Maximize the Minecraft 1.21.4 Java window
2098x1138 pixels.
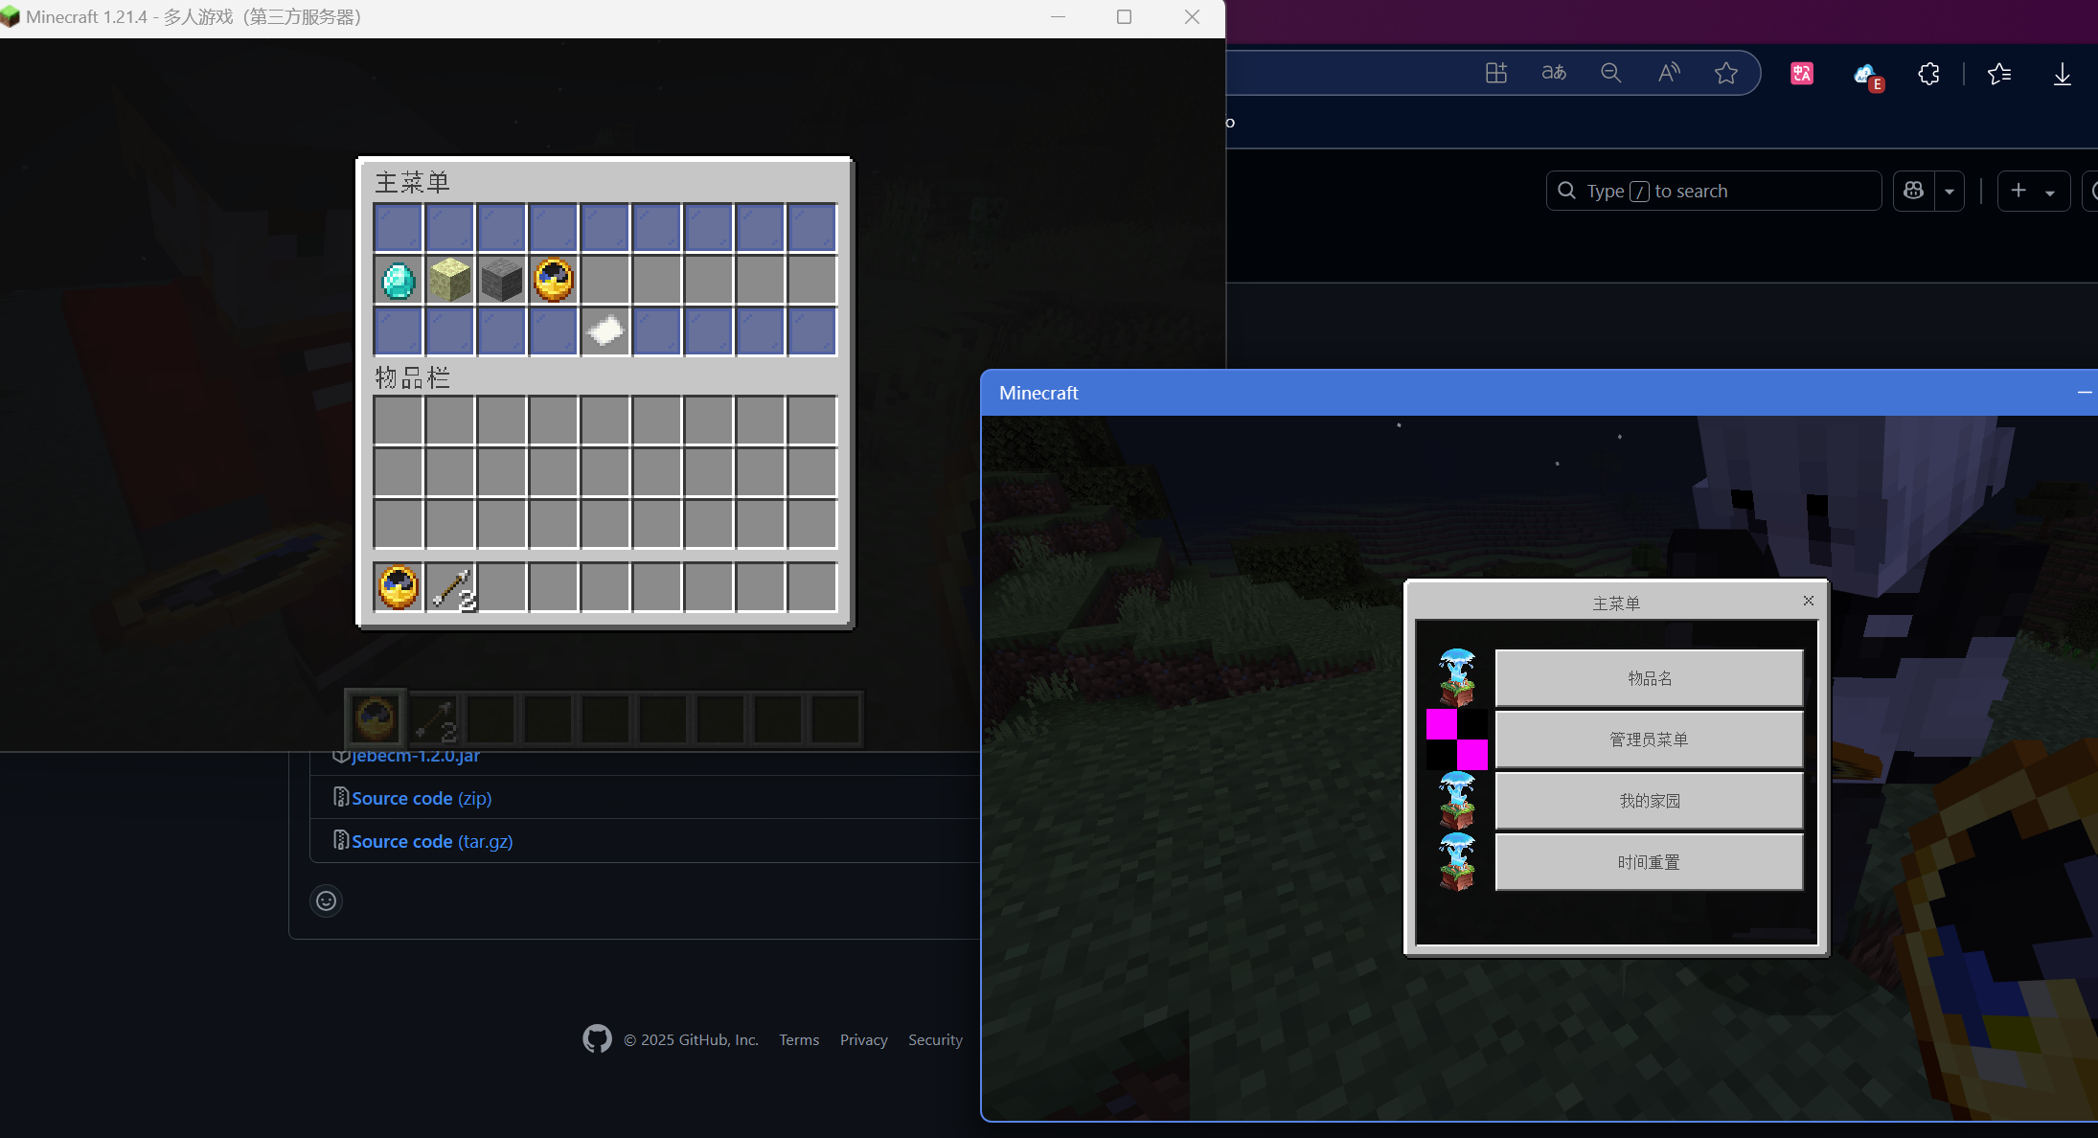[1125, 17]
